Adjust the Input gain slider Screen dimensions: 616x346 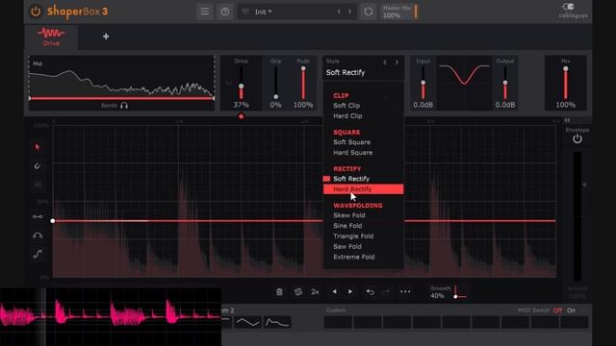(x=423, y=83)
